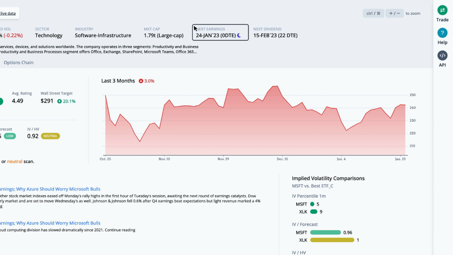
Task: Click the NEUTRAL badge under IV / HV
Action: click(50, 136)
